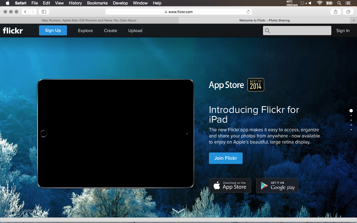Click the temperature and fan rpm readout

coord(292,3)
